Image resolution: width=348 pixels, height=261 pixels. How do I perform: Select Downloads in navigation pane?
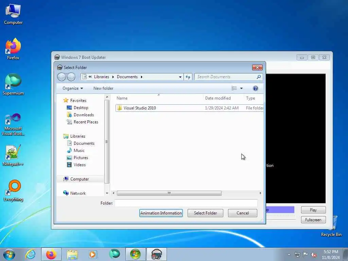click(x=84, y=115)
